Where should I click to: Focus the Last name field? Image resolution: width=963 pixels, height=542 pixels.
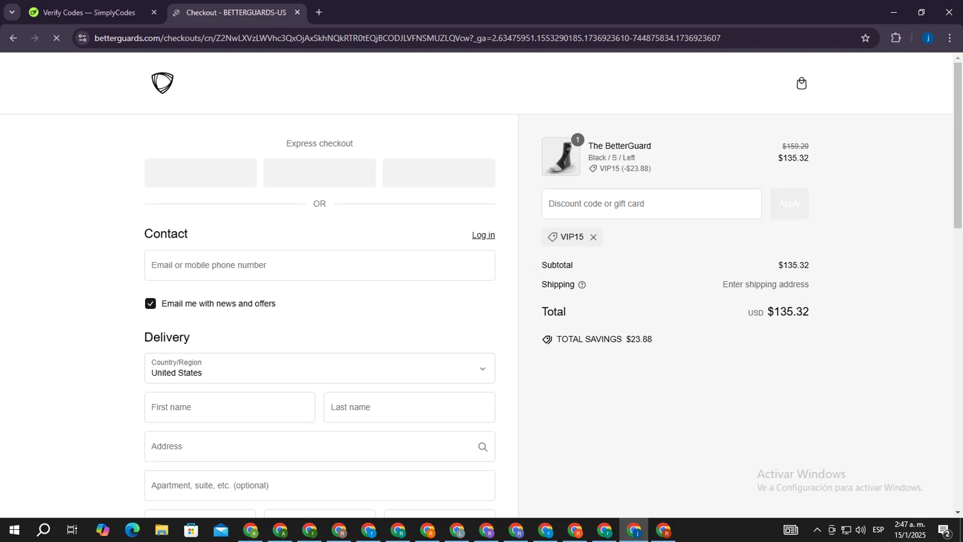(410, 407)
